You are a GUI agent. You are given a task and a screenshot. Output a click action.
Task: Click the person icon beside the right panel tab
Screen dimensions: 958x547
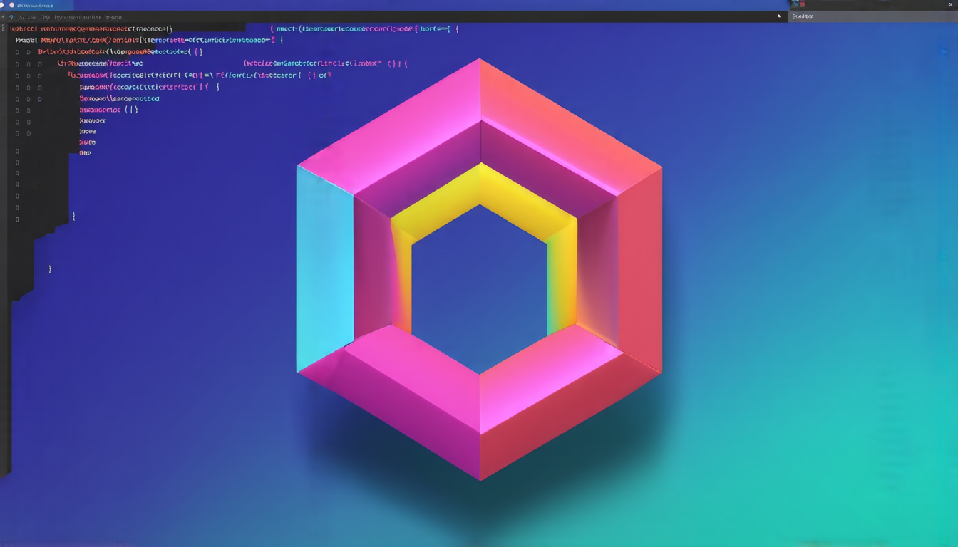click(x=778, y=16)
